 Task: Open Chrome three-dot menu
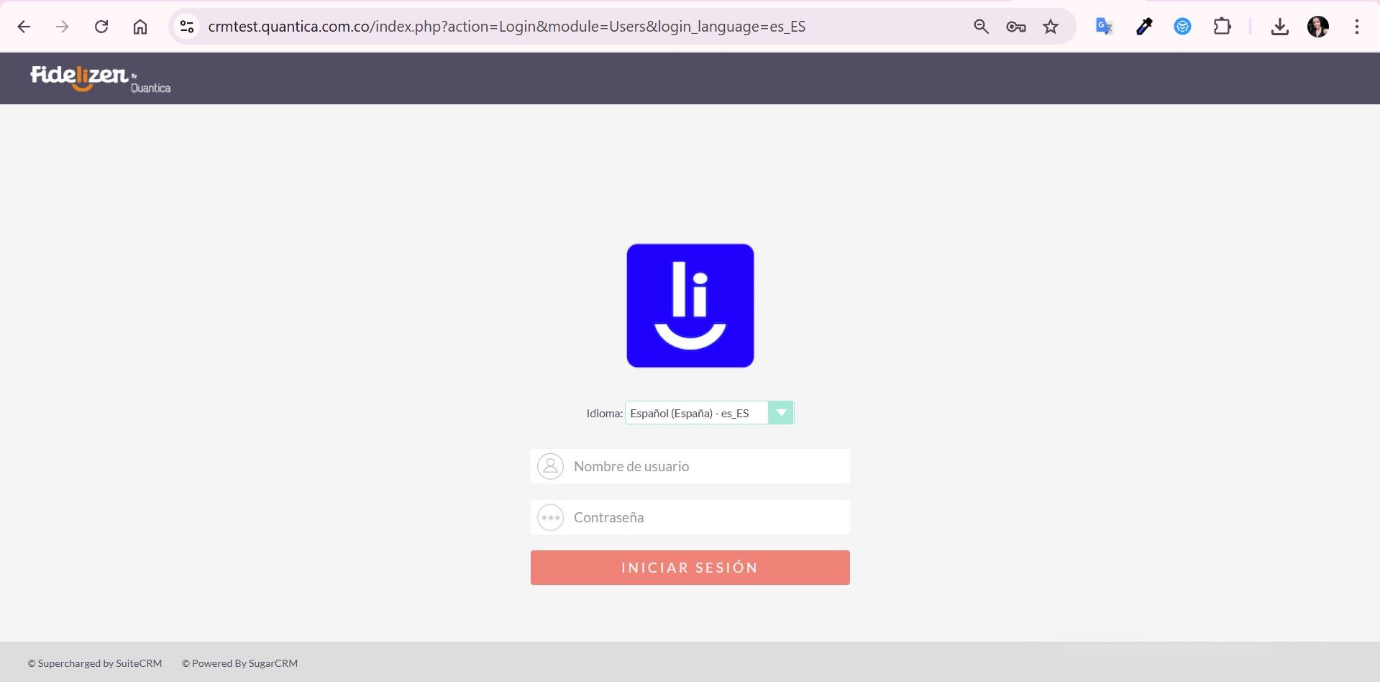(1357, 27)
